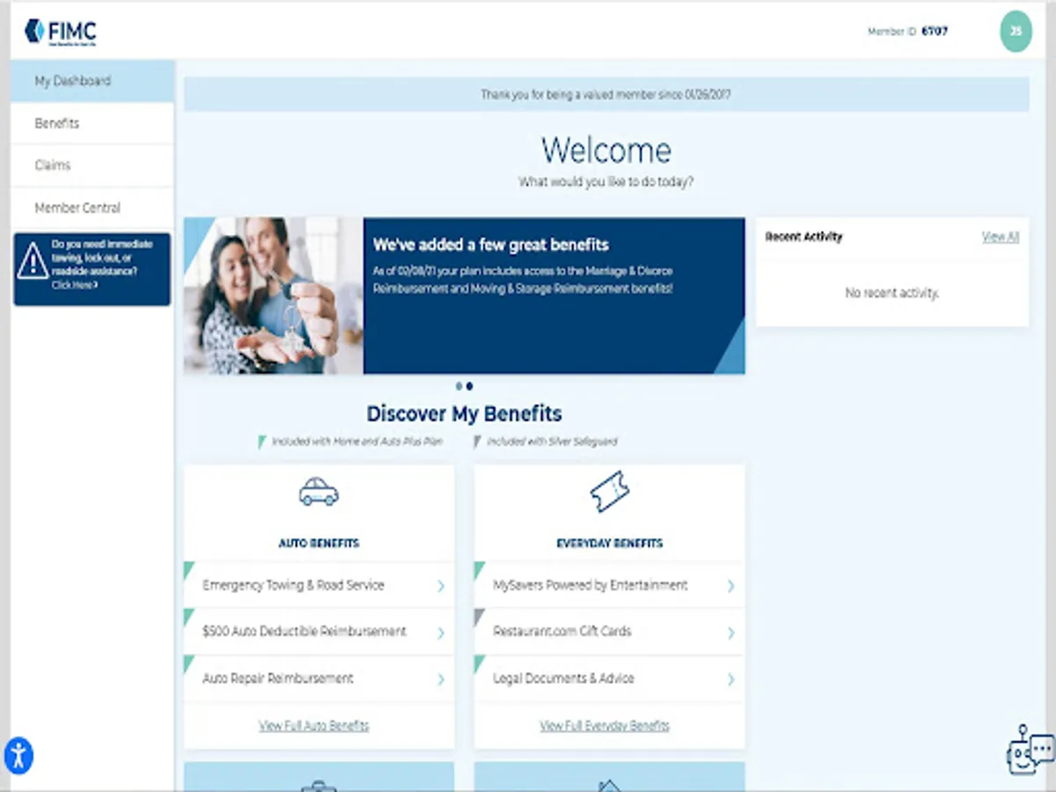
Task: Click the AUTO BENEFITS heading
Action: tap(319, 543)
